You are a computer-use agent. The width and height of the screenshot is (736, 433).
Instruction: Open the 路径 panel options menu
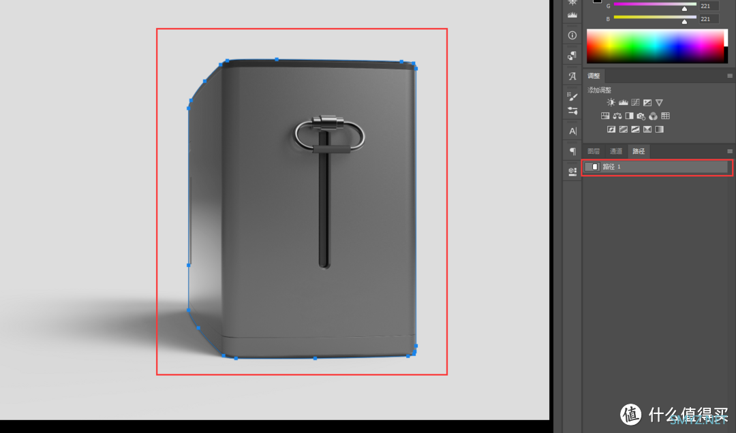(x=730, y=151)
